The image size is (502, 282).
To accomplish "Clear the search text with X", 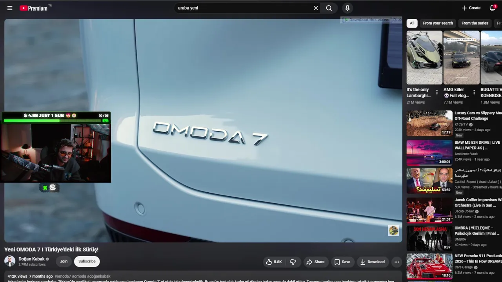I will (316, 8).
